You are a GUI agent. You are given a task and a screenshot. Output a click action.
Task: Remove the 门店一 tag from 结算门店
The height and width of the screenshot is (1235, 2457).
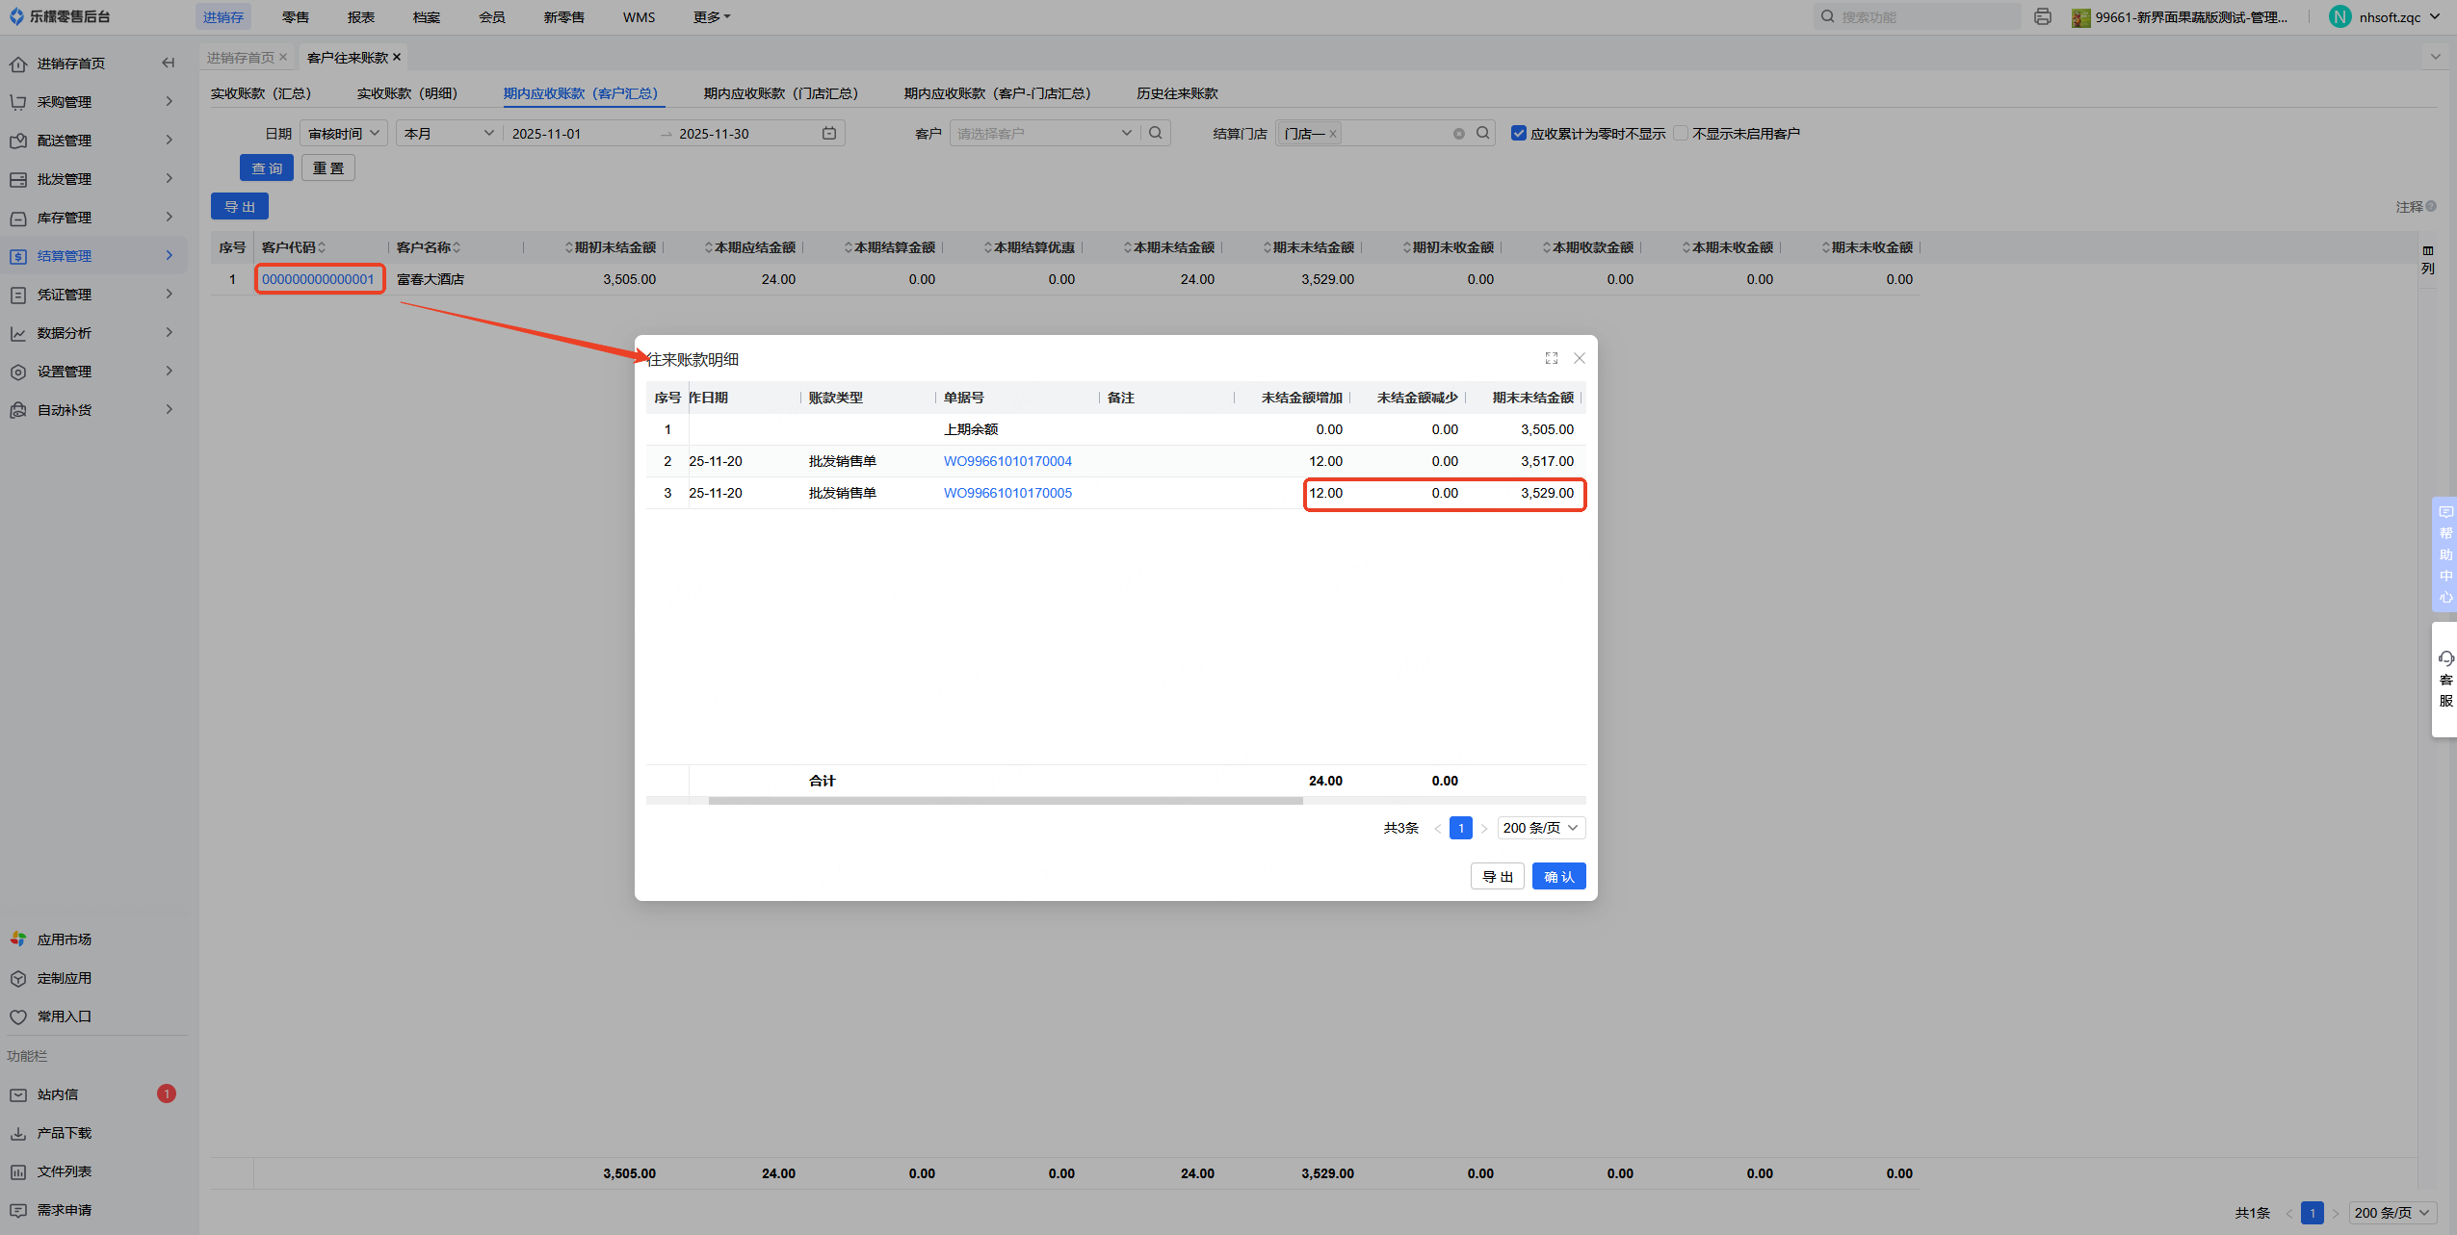pyautogui.click(x=1333, y=135)
